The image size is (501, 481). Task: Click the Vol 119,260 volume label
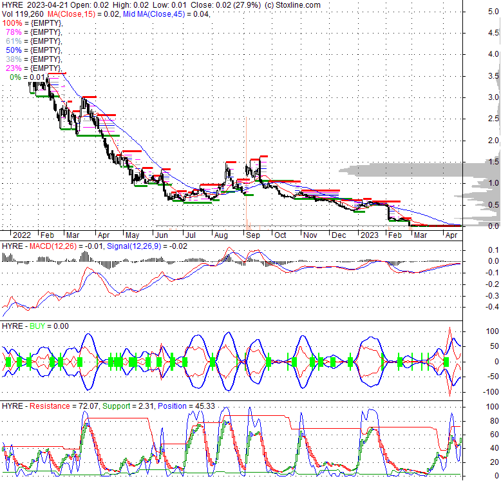(23, 14)
